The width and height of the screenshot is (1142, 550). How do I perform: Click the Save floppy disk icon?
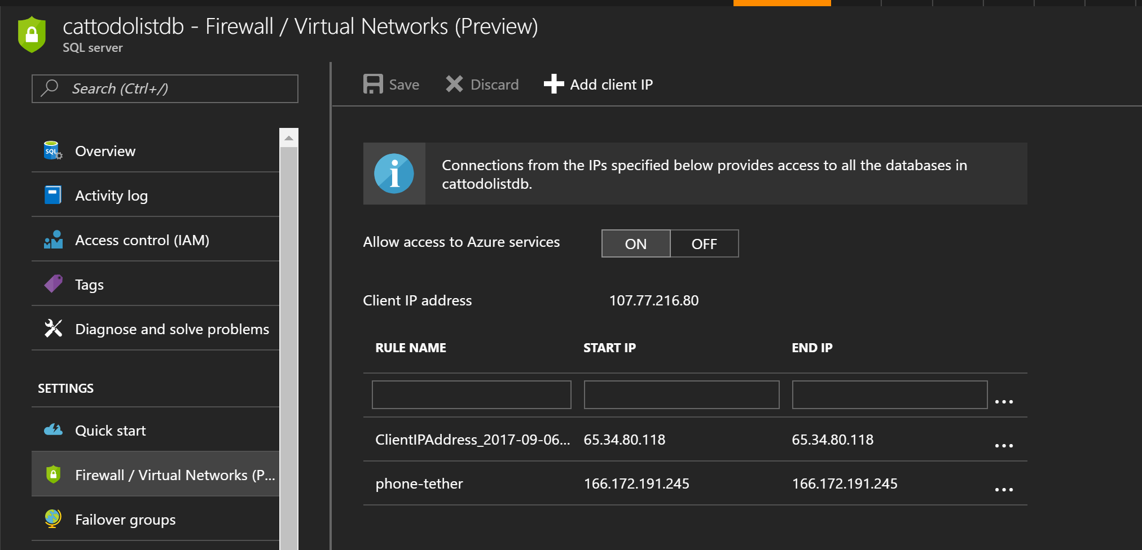point(373,85)
